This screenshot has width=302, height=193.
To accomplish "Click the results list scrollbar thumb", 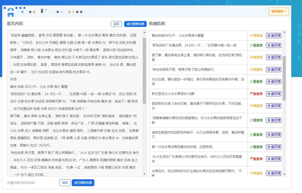I will pos(284,77).
